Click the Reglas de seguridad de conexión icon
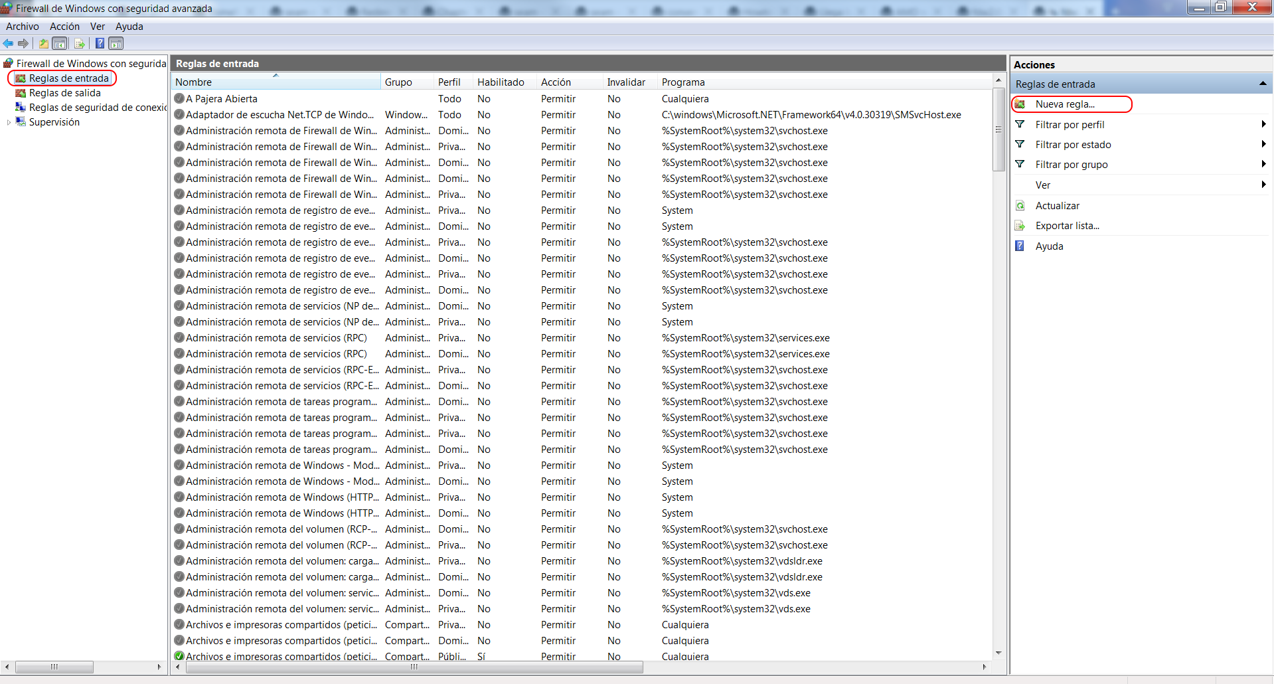1274x684 pixels. pyautogui.click(x=21, y=108)
